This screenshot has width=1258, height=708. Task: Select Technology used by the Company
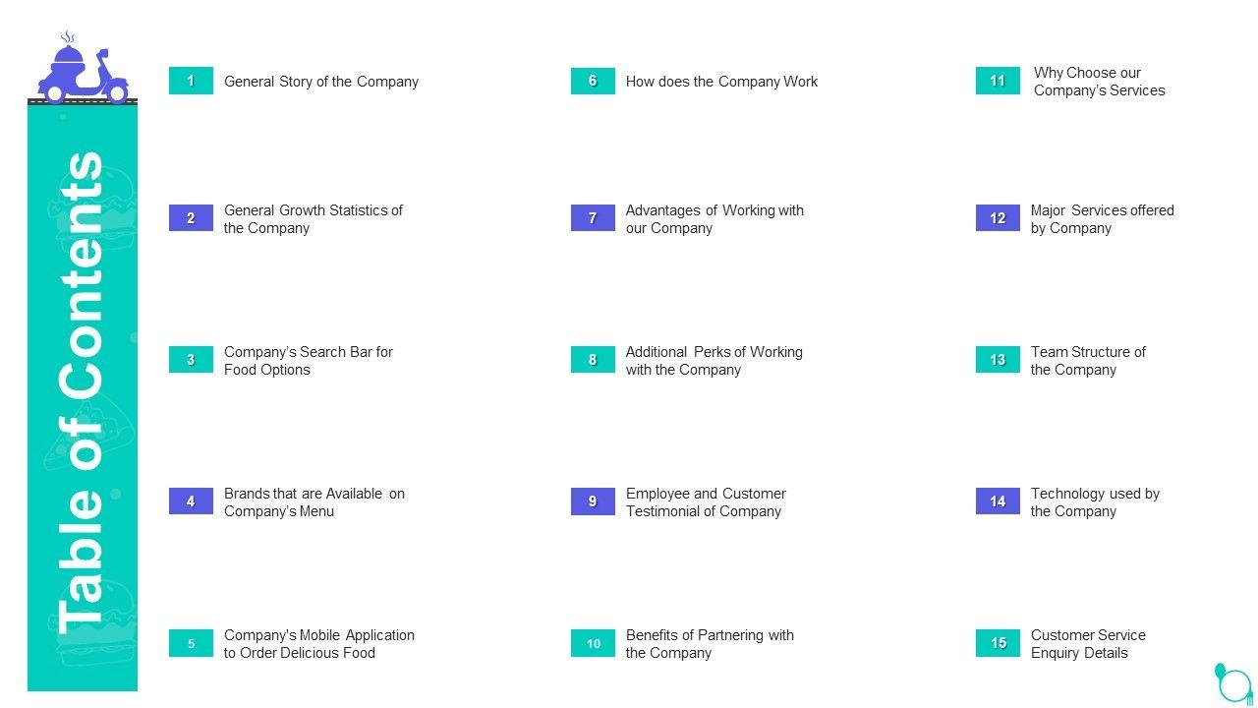[x=1095, y=502]
